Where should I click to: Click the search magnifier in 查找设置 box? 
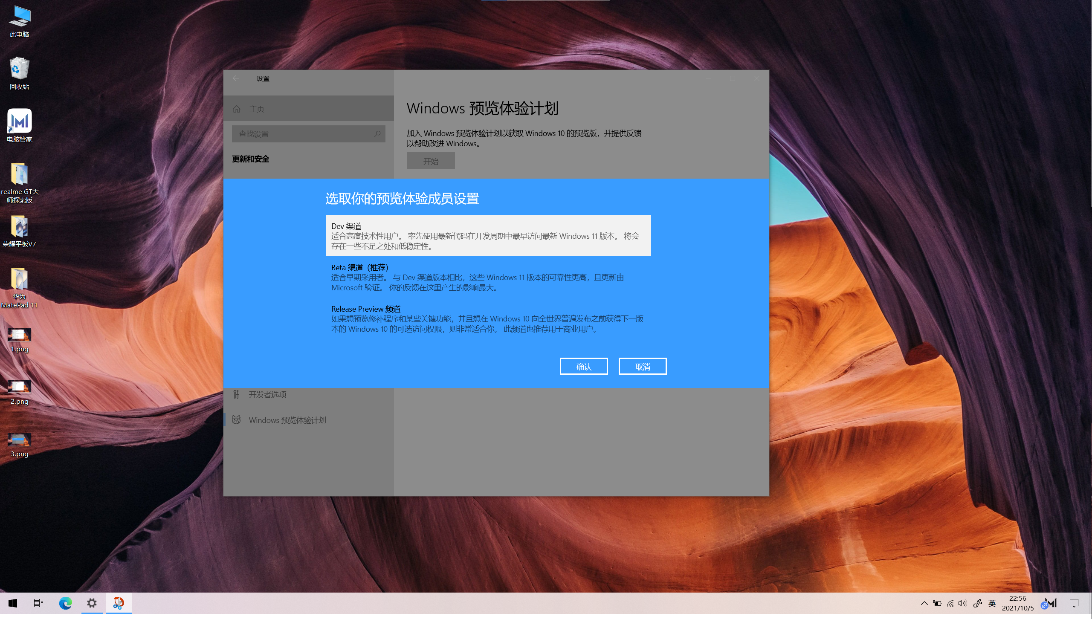pyautogui.click(x=377, y=134)
